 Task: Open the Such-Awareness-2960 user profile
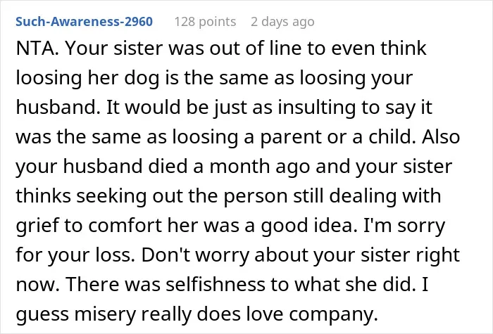coord(85,22)
